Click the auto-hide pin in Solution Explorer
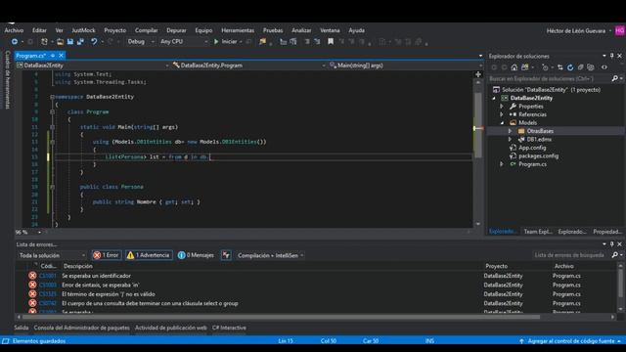The image size is (626, 352). (x=611, y=56)
